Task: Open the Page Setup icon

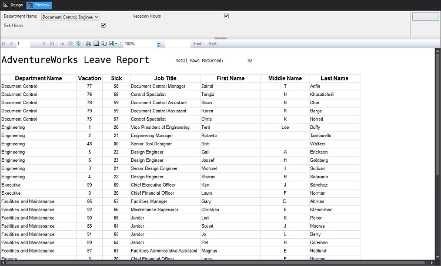Action: (x=104, y=44)
